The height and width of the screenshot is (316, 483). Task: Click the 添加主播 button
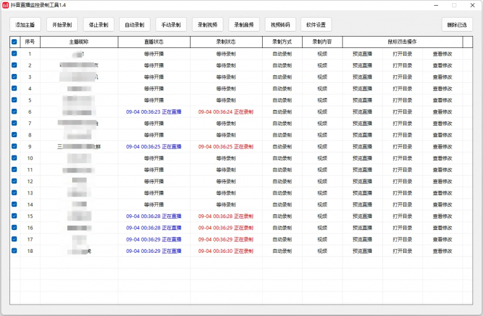[25, 25]
